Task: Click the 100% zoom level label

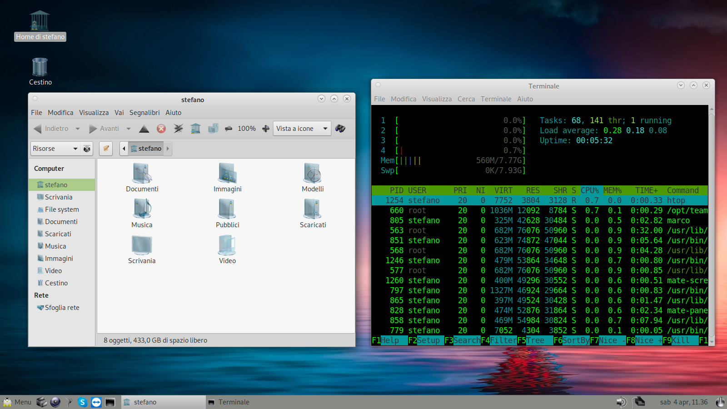Action: click(247, 129)
